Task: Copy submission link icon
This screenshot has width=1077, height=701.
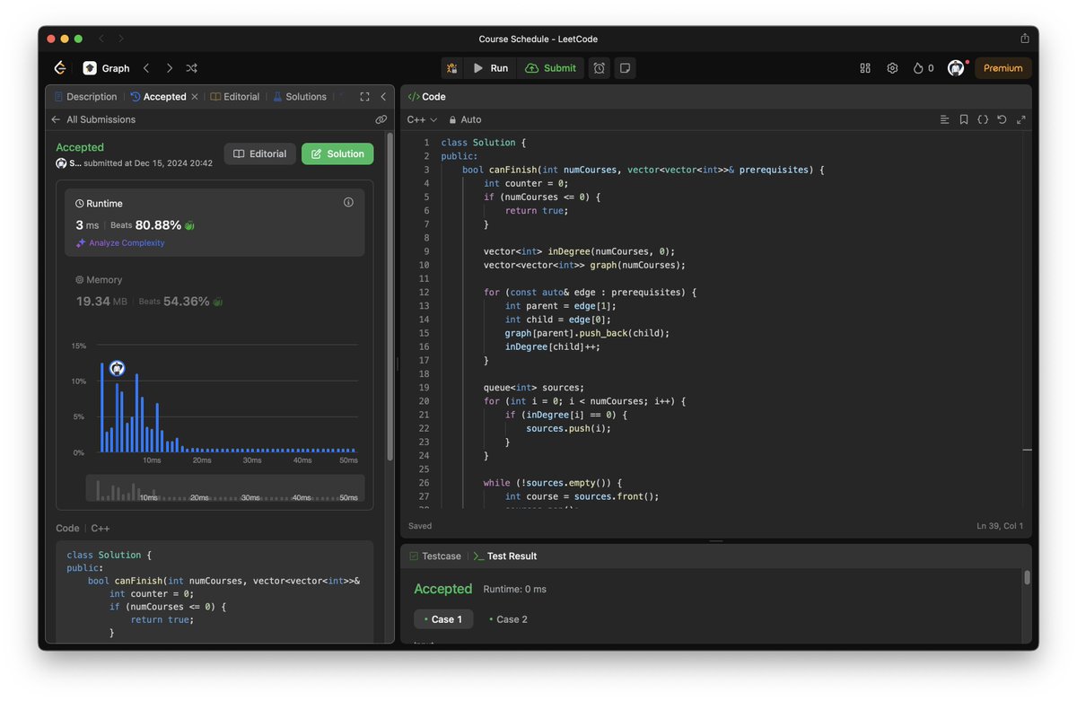Action: (x=381, y=119)
